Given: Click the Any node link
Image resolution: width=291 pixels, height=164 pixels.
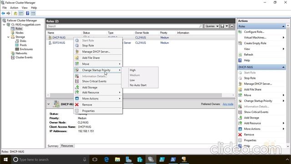Looking at the screenshot, I should click(x=228, y=104).
